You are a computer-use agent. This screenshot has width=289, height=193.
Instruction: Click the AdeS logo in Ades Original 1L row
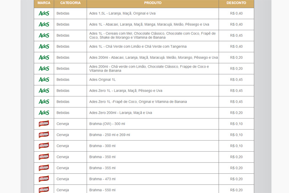coord(44,79)
